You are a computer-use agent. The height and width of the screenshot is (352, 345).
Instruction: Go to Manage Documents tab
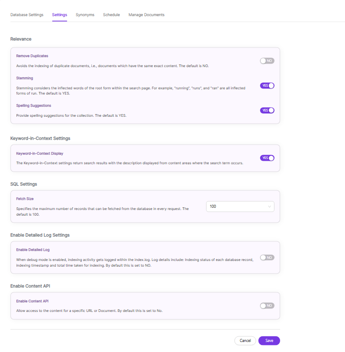click(x=146, y=15)
